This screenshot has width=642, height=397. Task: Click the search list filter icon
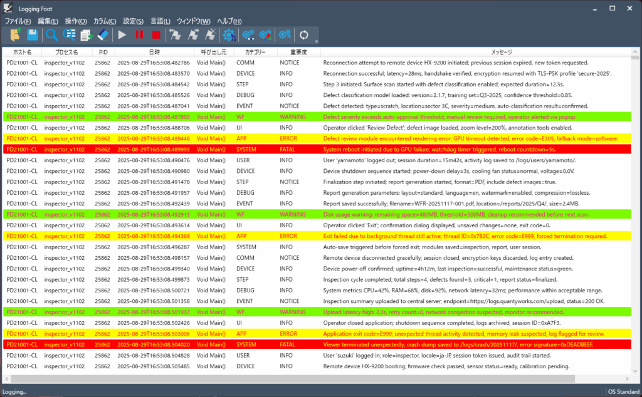(69, 35)
